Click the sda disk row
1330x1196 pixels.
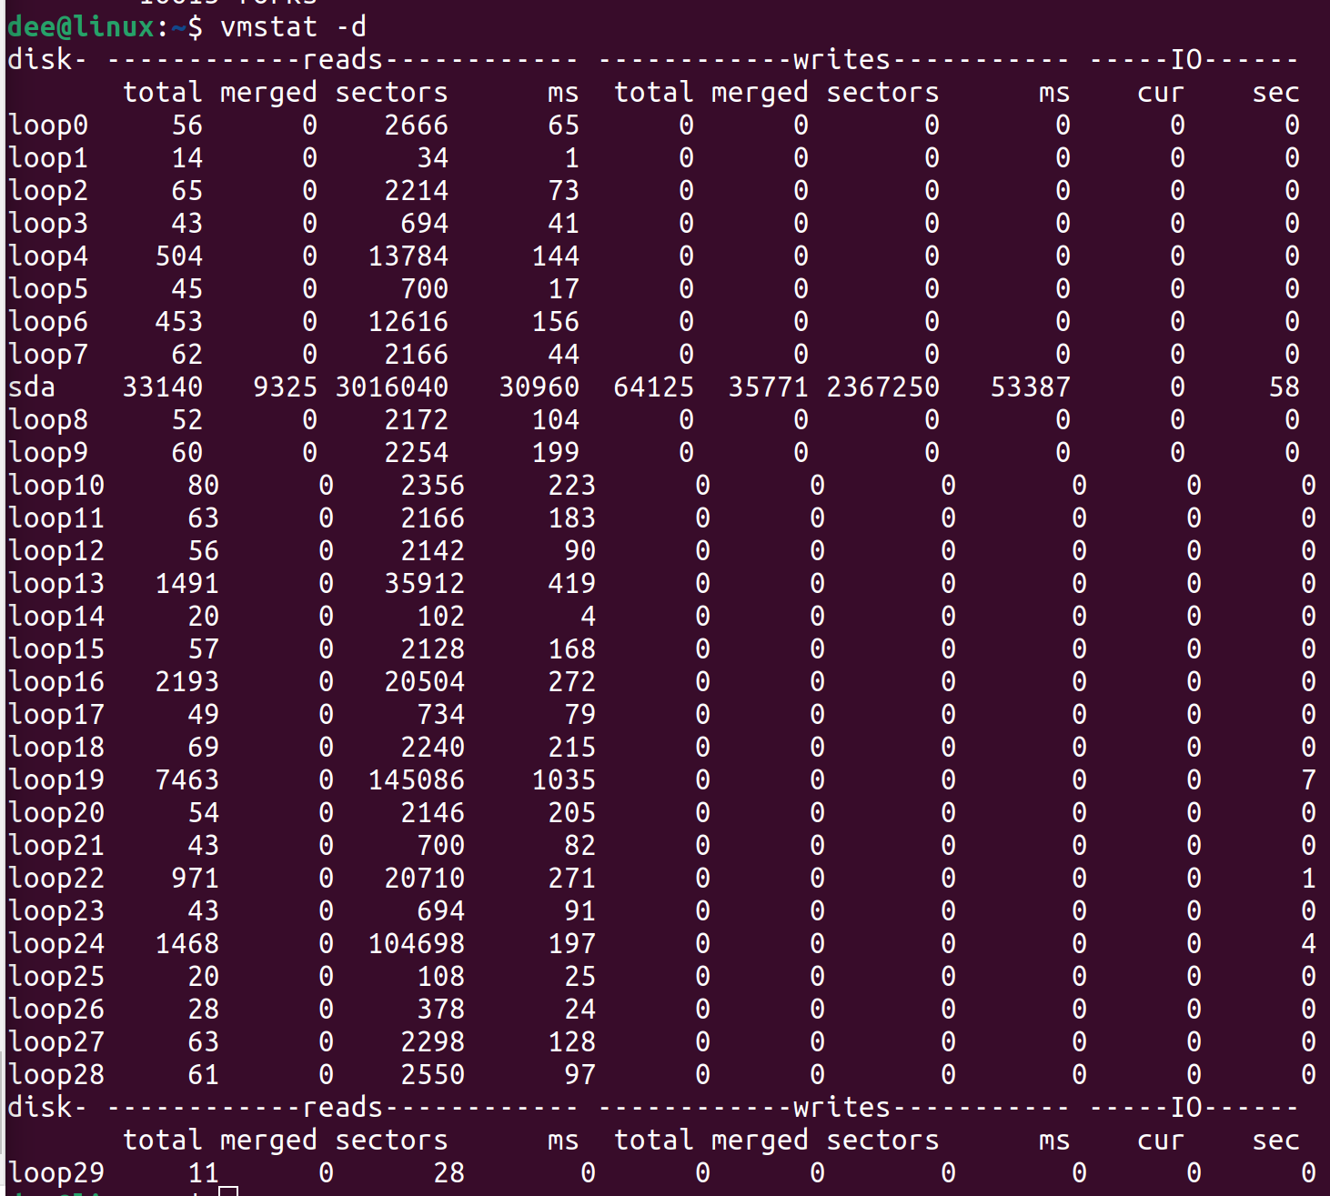click(30, 386)
